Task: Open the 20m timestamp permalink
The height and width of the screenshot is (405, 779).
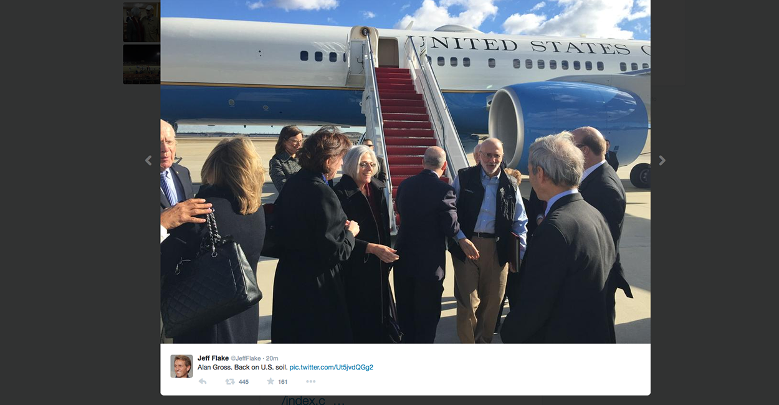Action: tap(272, 358)
